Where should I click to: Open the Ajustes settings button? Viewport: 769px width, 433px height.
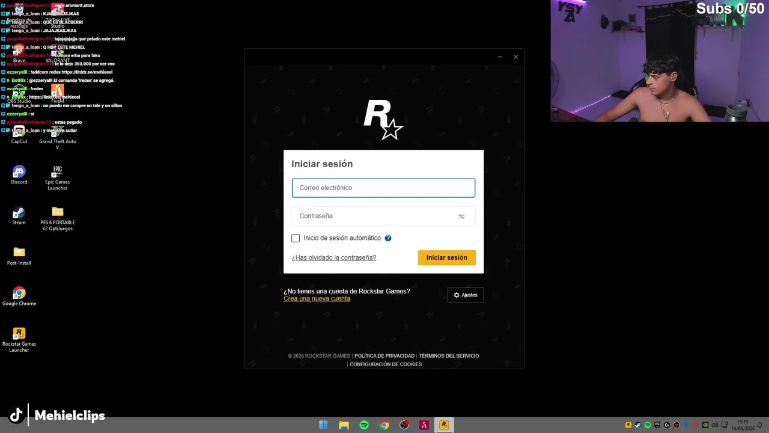465,295
